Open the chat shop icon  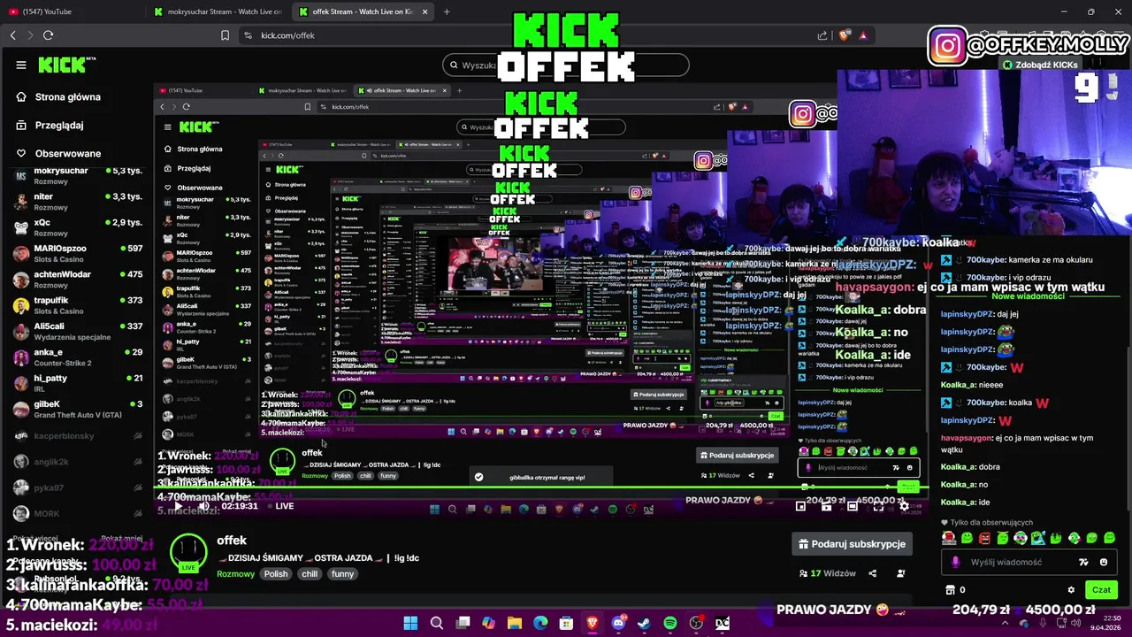click(951, 589)
